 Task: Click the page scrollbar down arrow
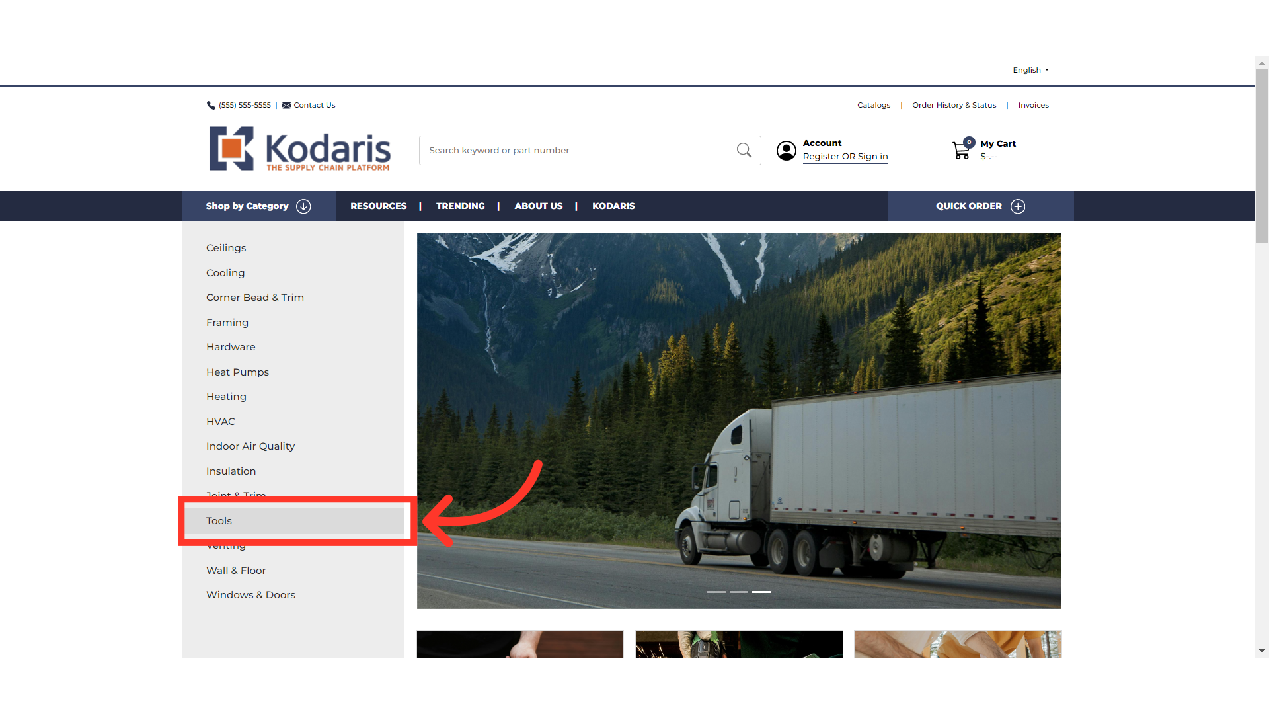(x=1262, y=651)
